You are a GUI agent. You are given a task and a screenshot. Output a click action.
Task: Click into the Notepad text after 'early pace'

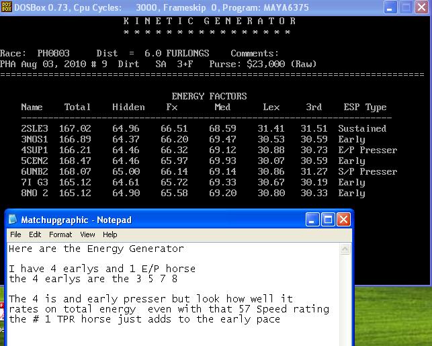tap(282, 319)
